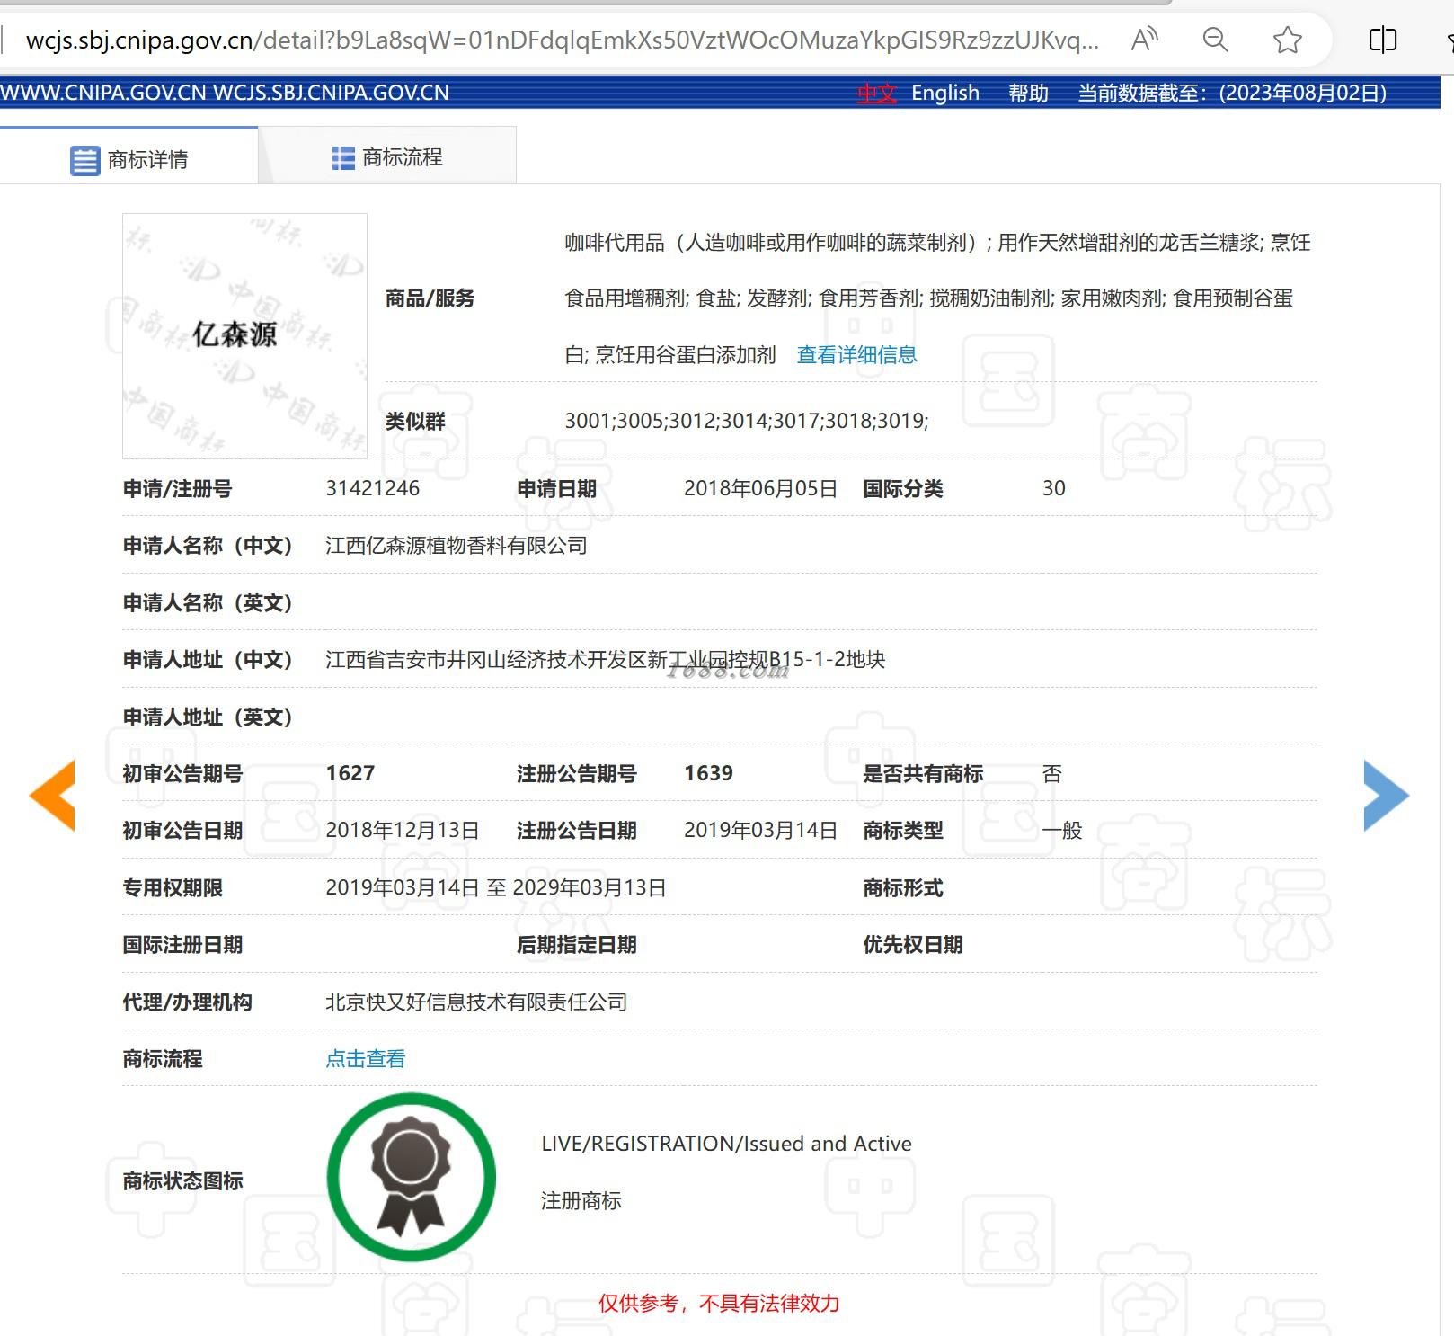This screenshot has width=1454, height=1336.
Task: Select the applicant address text 江西省吉安市
Action: click(x=386, y=660)
